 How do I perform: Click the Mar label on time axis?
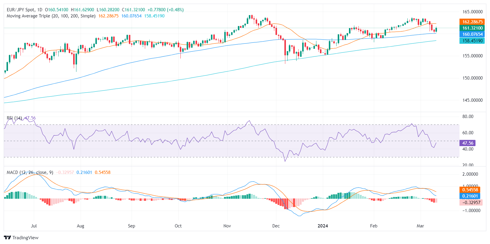[420, 226]
